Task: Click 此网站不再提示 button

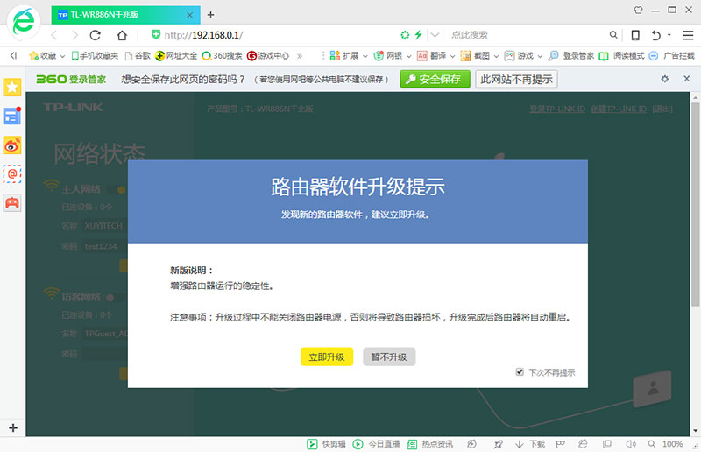Action: [516, 79]
